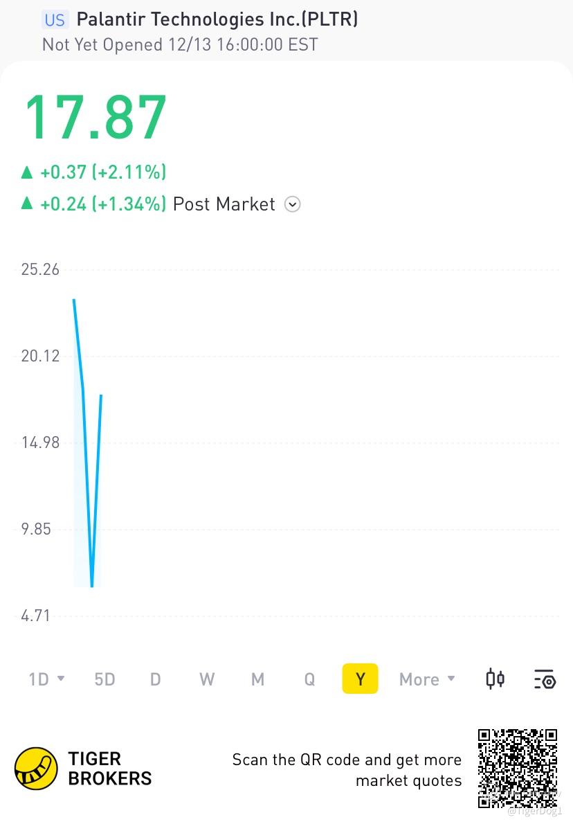
Task: Expand the More timeframes menu
Action: point(427,679)
